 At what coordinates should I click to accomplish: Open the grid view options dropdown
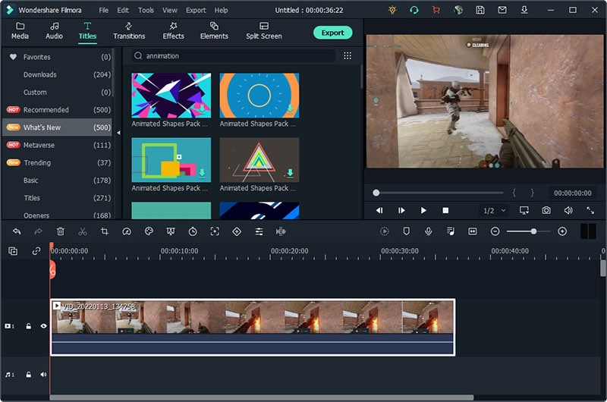348,55
